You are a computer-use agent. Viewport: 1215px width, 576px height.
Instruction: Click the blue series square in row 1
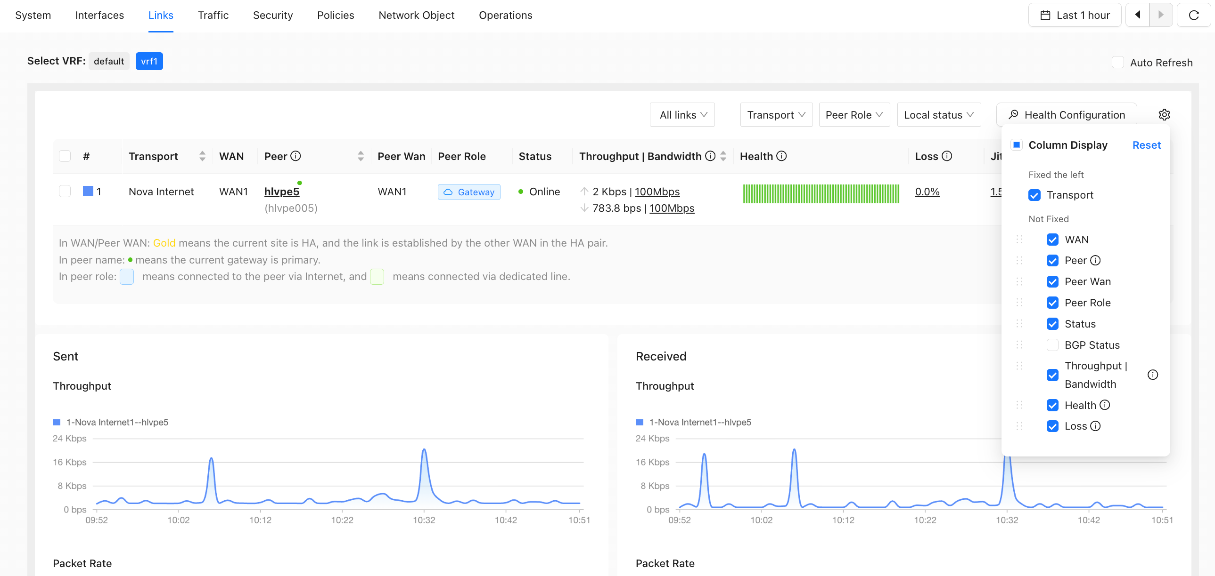88,191
